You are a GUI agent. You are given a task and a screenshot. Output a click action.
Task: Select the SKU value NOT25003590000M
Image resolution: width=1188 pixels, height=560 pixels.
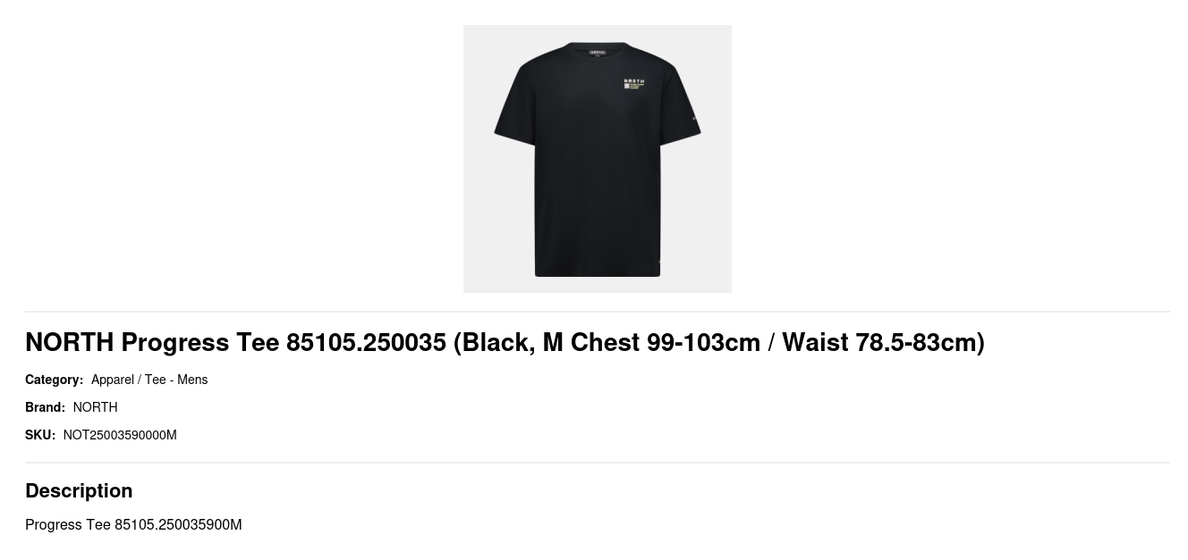click(120, 435)
